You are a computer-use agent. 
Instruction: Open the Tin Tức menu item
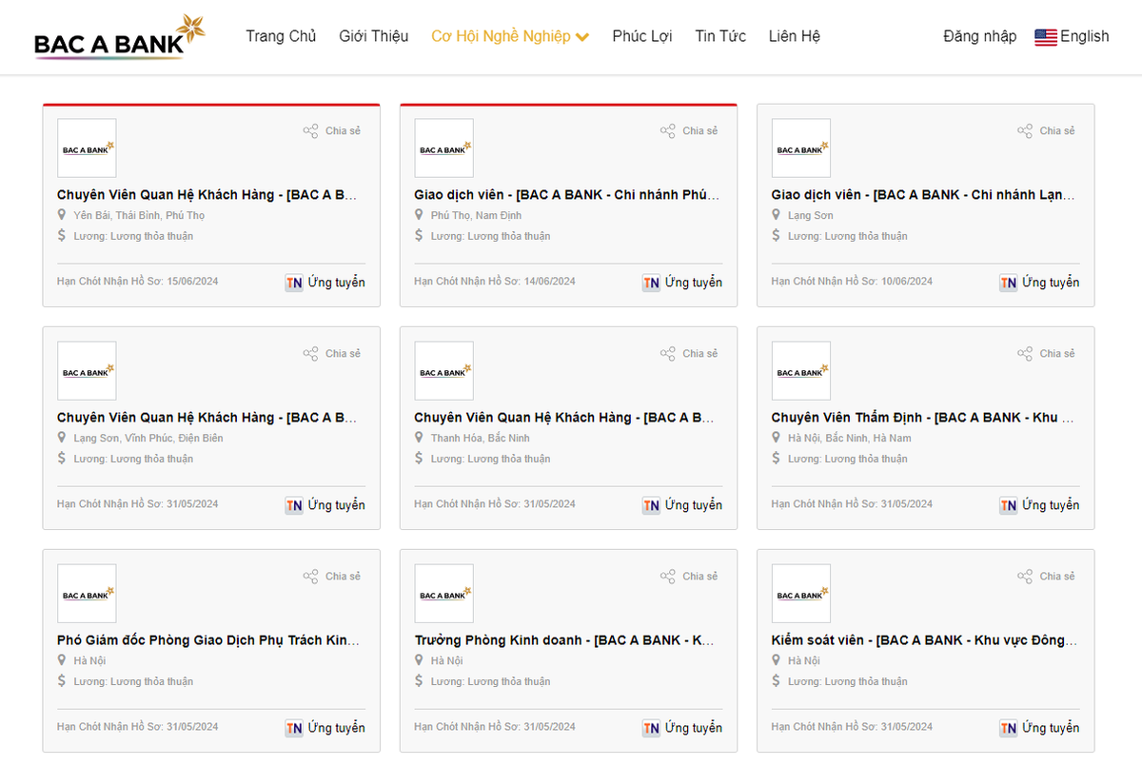[x=720, y=36]
